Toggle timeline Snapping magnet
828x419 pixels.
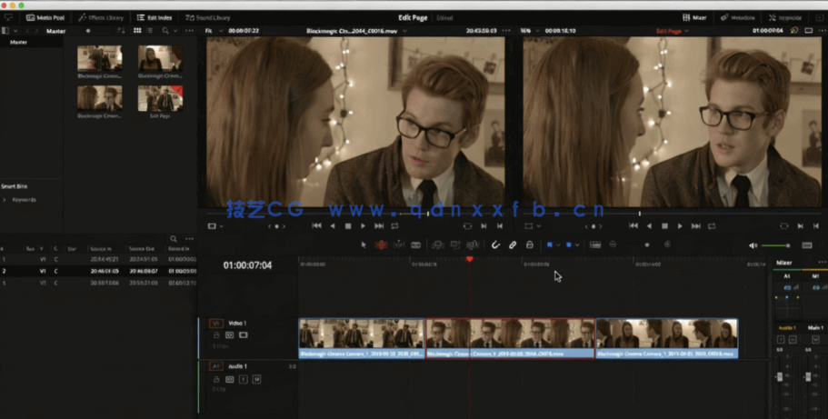(495, 244)
